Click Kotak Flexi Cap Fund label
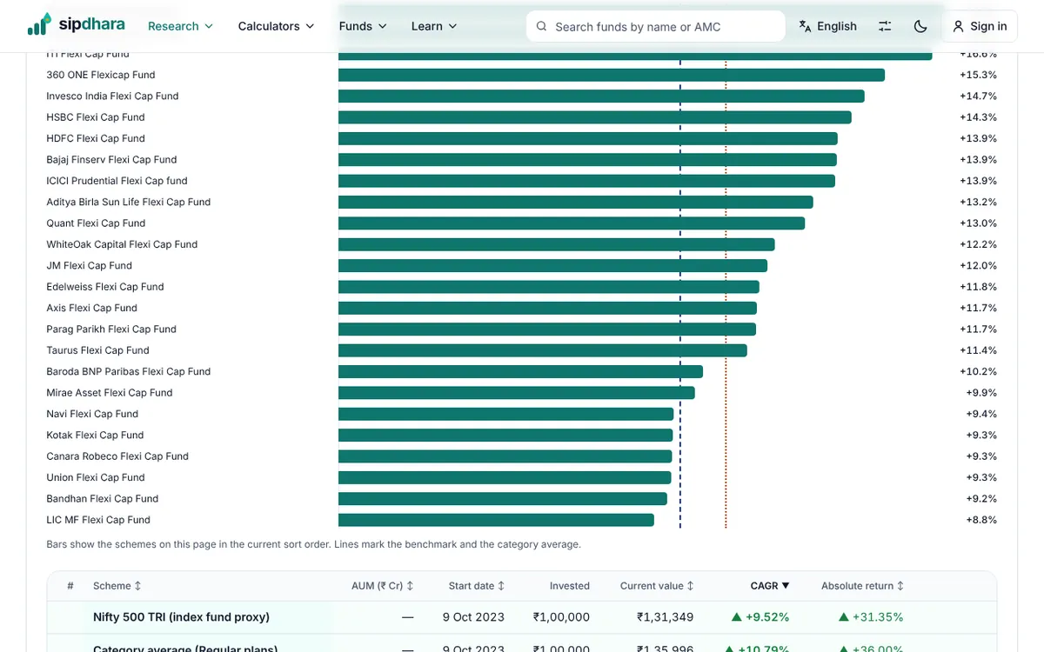This screenshot has width=1044, height=652. [95, 436]
